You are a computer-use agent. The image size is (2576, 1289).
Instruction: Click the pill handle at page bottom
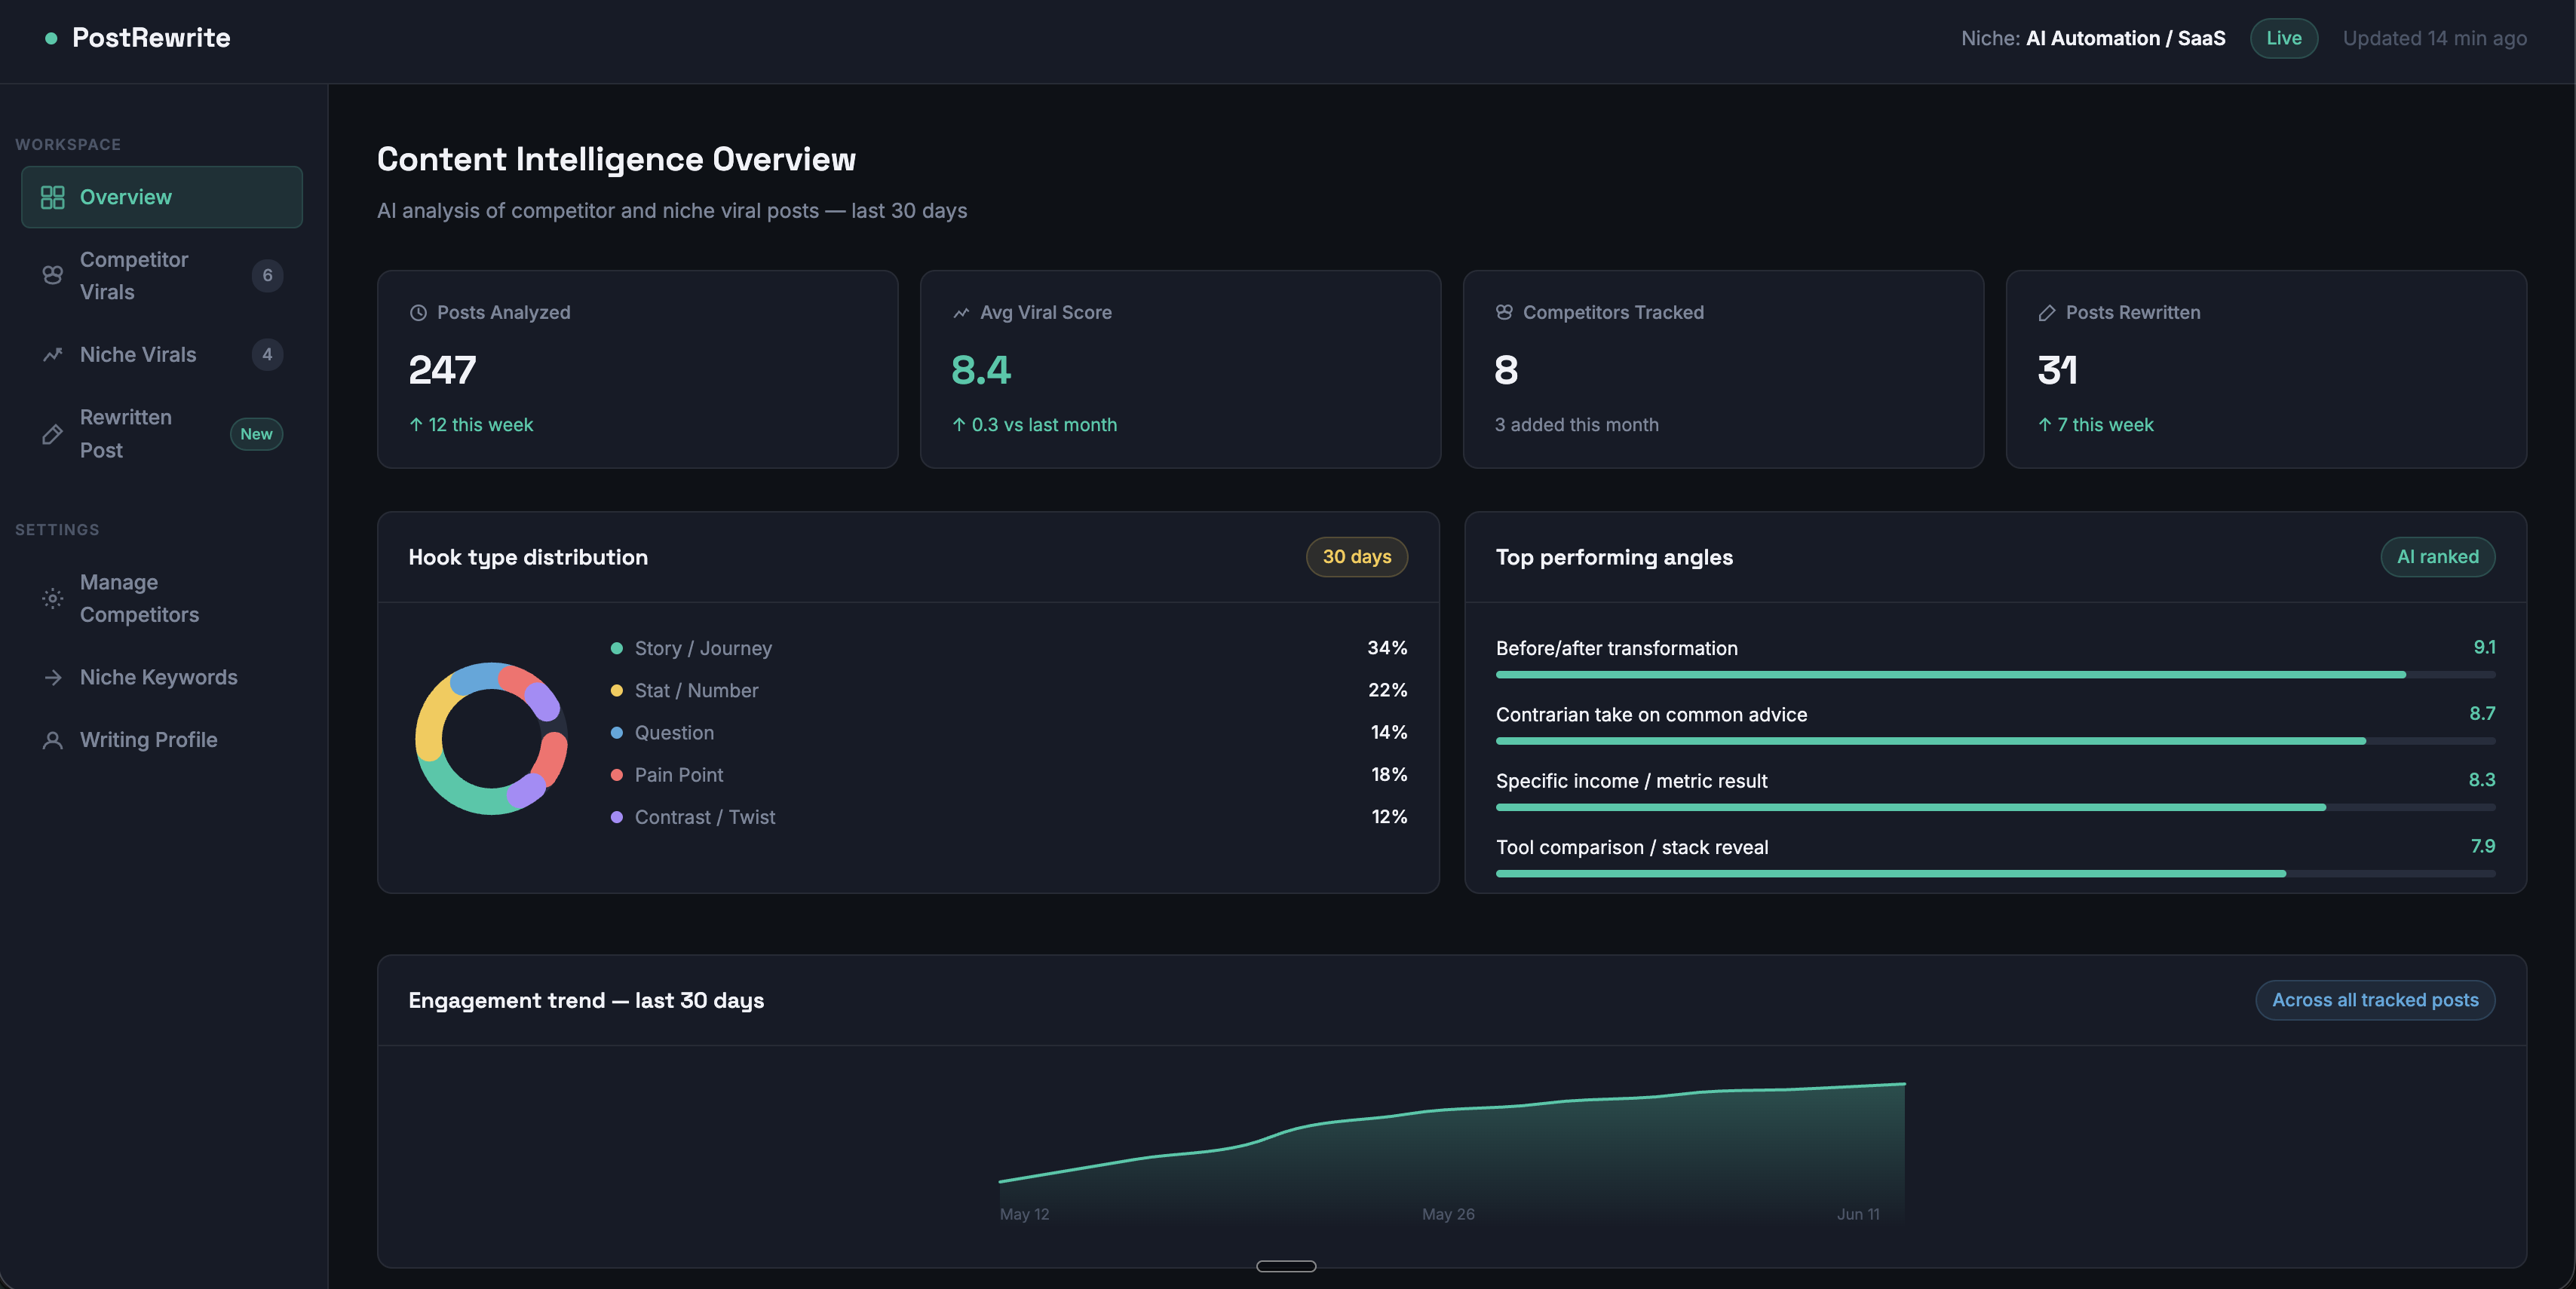1286,1266
